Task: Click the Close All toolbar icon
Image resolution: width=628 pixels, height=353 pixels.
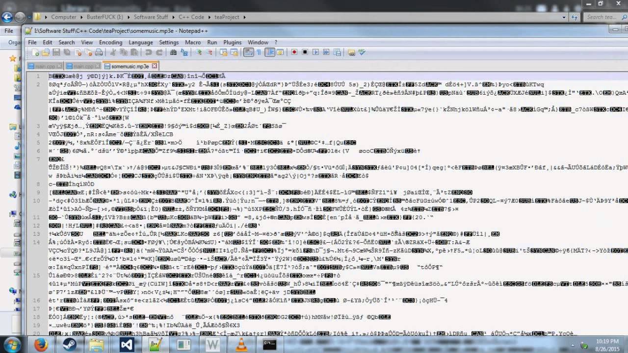Action: [89, 52]
